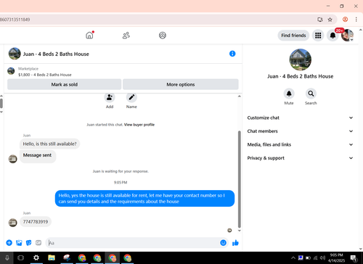Switch to the first Chrome taskbar window
Image resolution: width=363 pixels, height=264 pixels.
[x=82, y=257]
